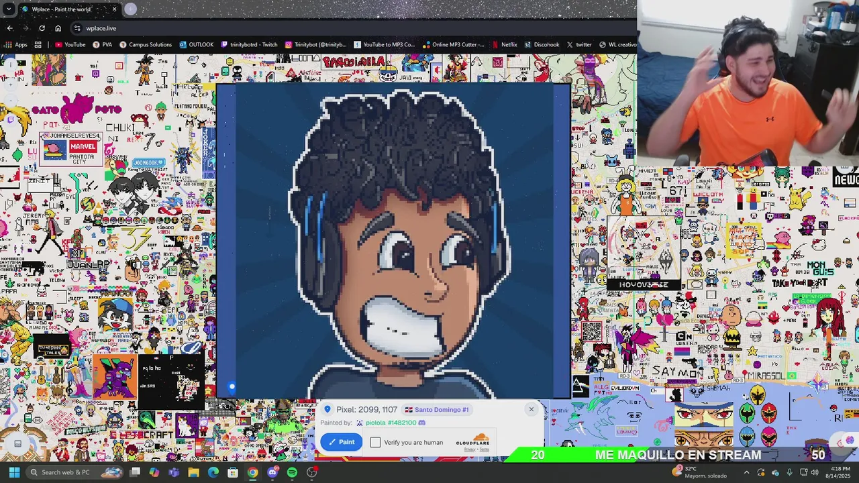Tick the Verify you are human checkbox

(x=375, y=442)
